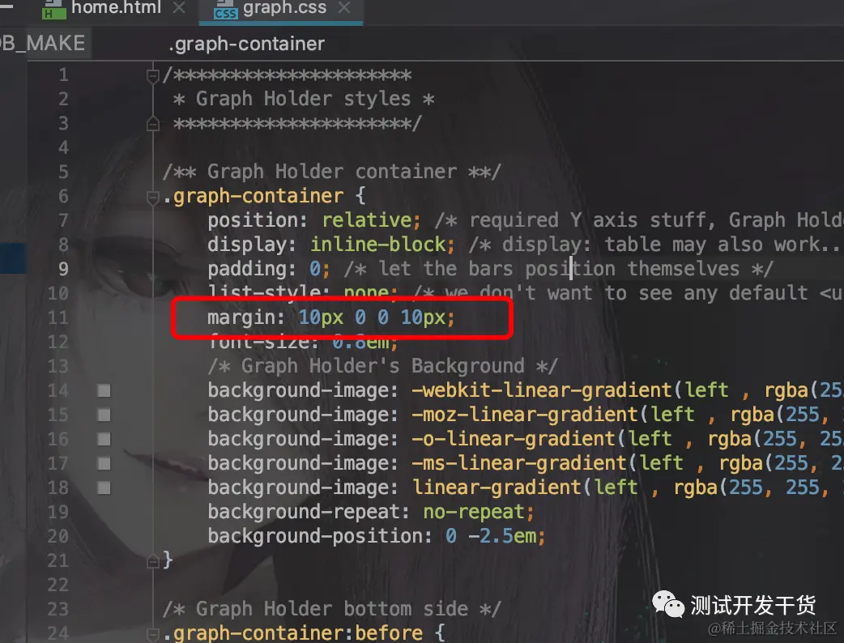The width and height of the screenshot is (844, 643).
Task: Switch to the graph.css tab
Action: click(x=284, y=7)
